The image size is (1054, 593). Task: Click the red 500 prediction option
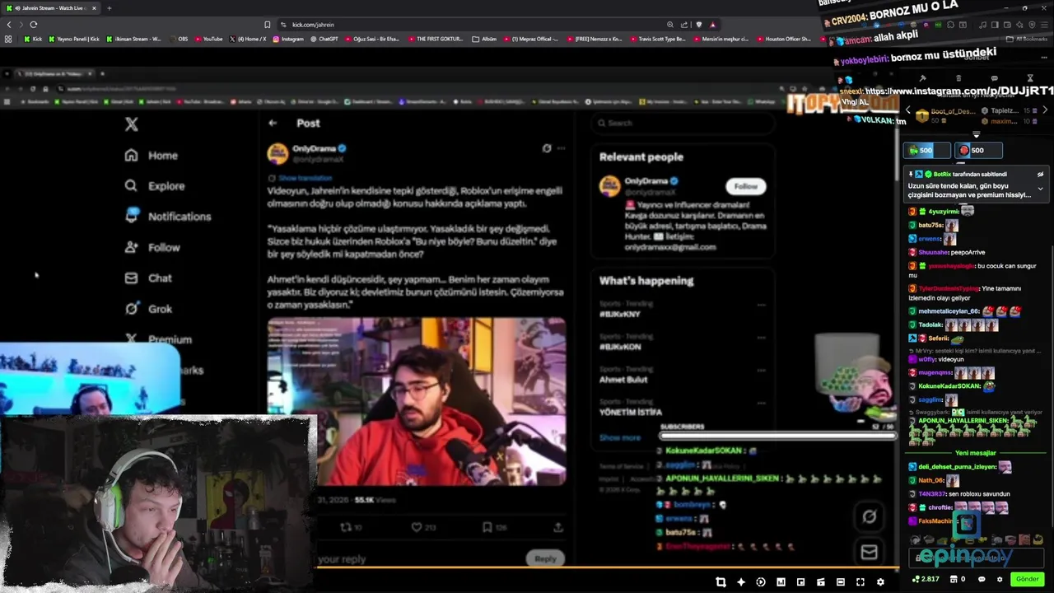[978, 150]
